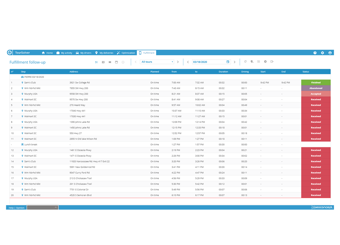Go to next tour arrow
The height and width of the screenshot is (245, 340).
(178, 62)
